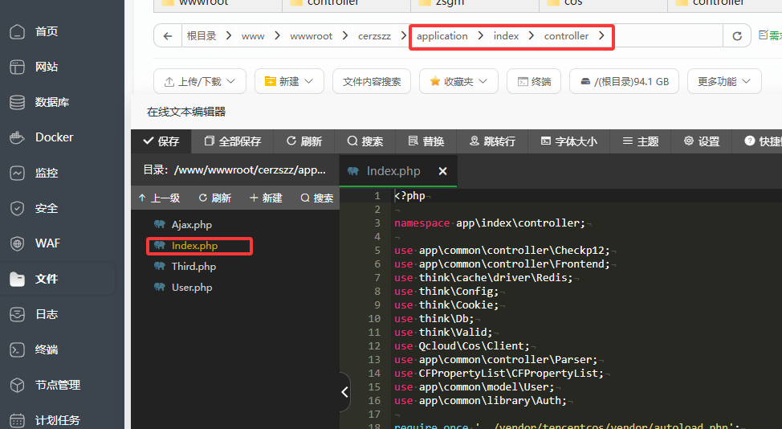This screenshot has height=429, width=782.
Task: Open 字体大小 in editor toolbar
Action: (568, 141)
